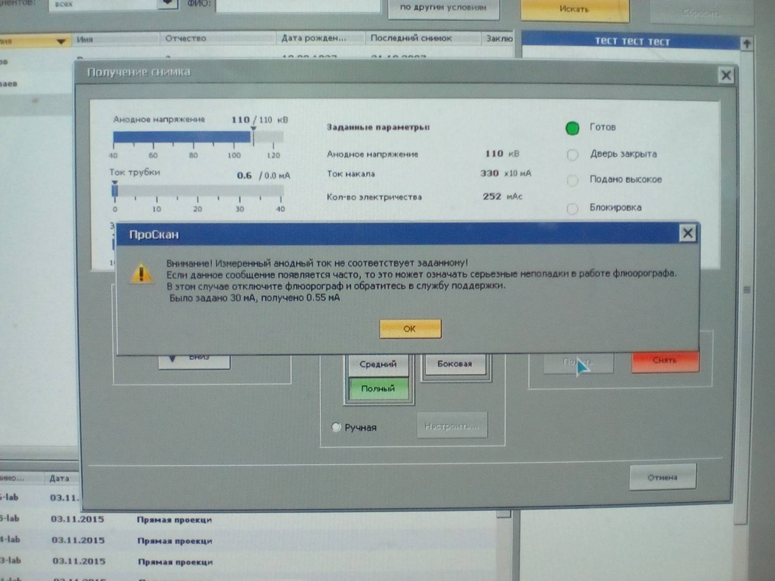Click the red Снять button
The width and height of the screenshot is (775, 581).
[x=665, y=360]
